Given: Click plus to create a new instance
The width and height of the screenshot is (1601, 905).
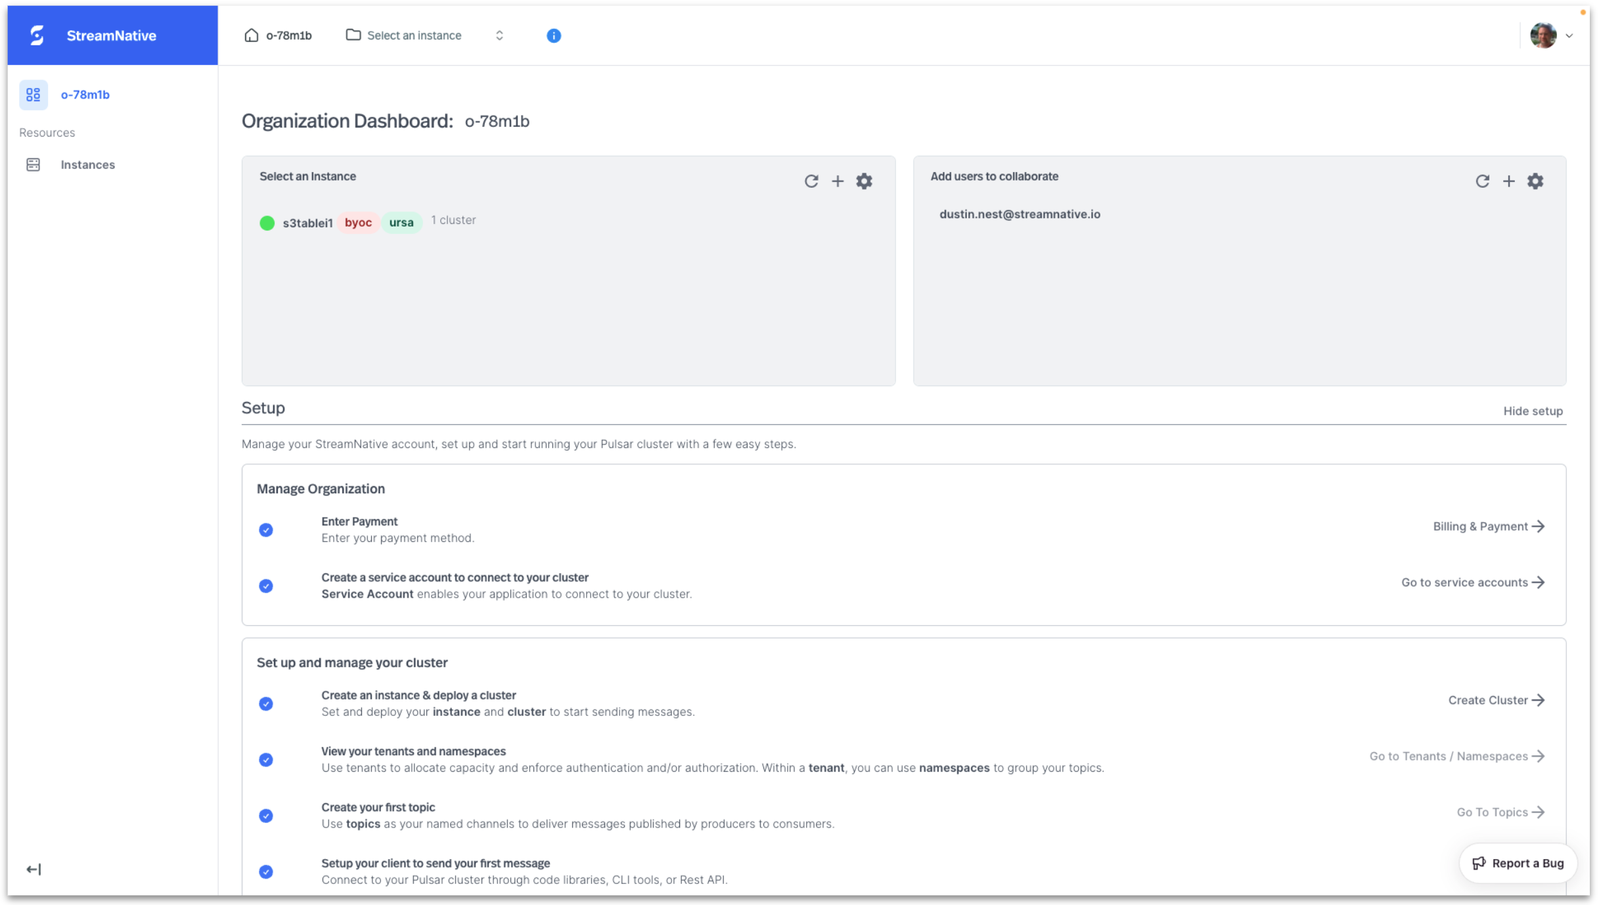Looking at the screenshot, I should [x=838, y=181].
